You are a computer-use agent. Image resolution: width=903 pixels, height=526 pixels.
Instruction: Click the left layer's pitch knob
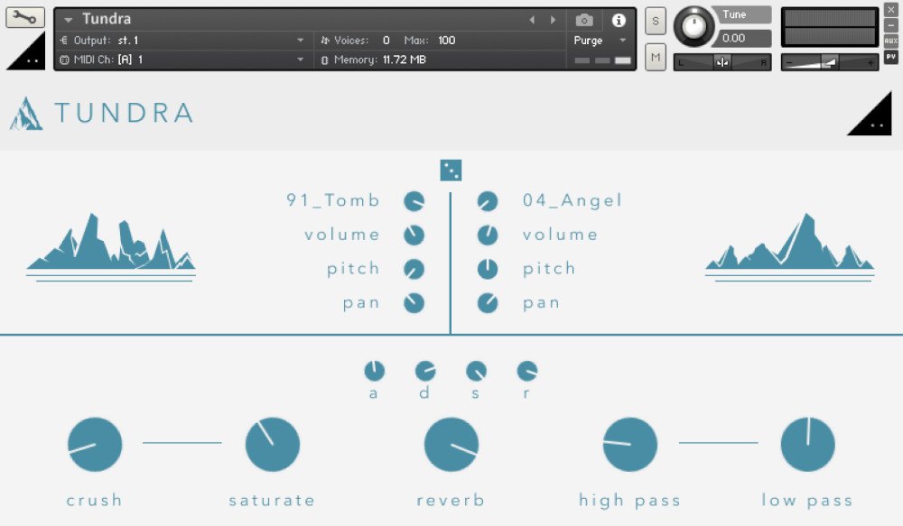pyautogui.click(x=414, y=269)
